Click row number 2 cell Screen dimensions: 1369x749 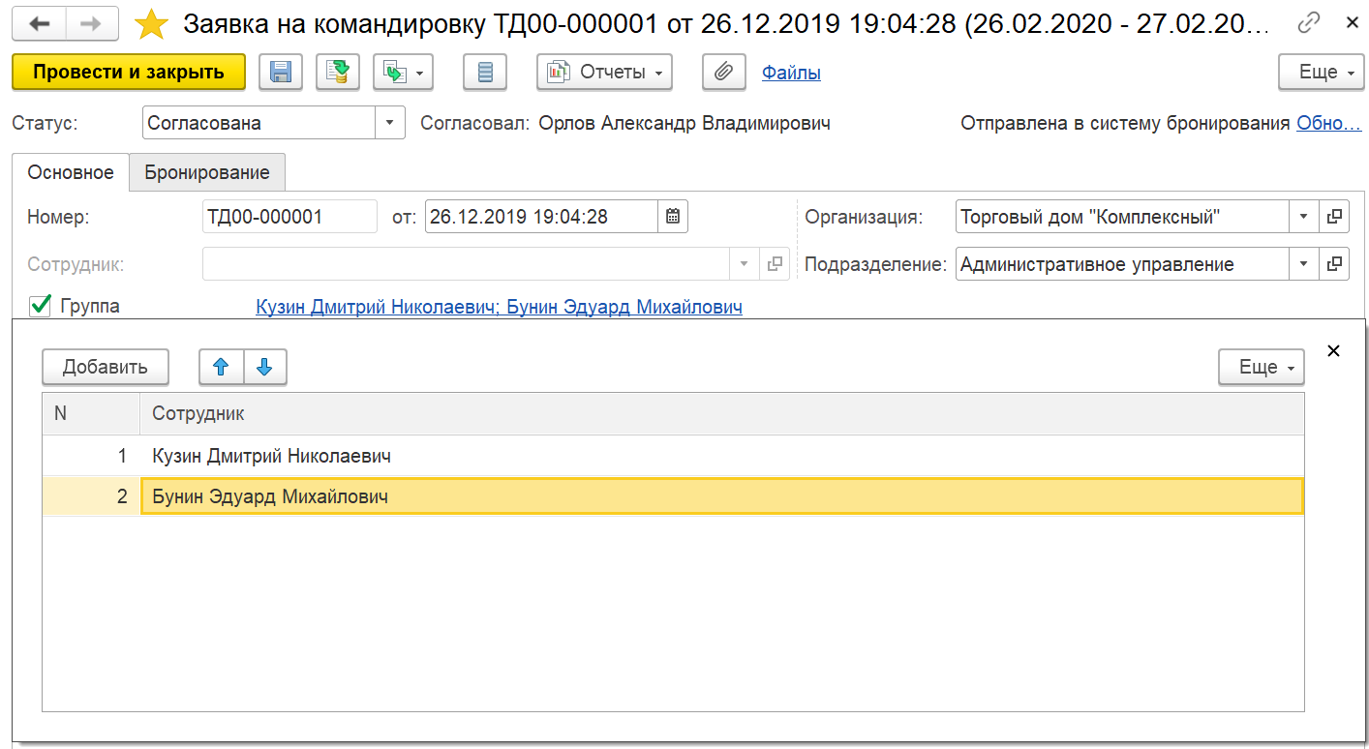click(92, 496)
